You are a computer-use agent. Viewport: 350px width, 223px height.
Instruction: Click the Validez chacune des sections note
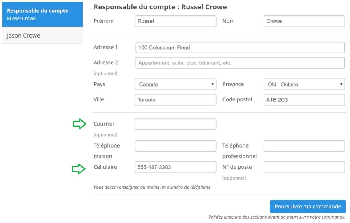pos(277,217)
